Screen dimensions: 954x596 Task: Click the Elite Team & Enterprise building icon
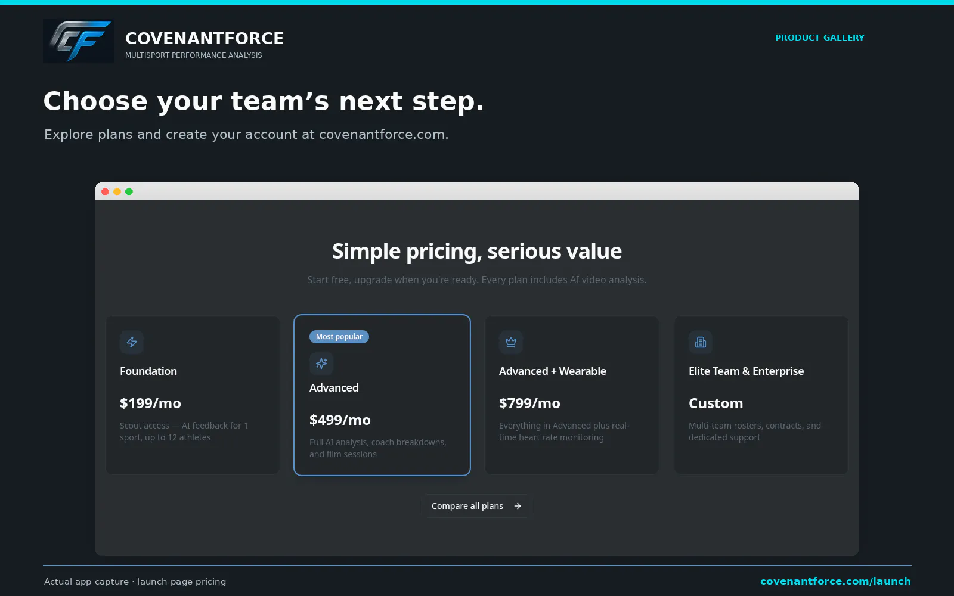pos(701,342)
